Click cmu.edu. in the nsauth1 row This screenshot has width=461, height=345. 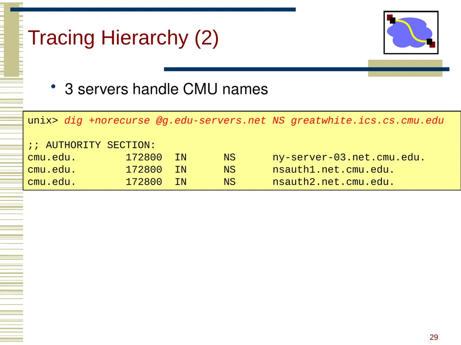click(x=52, y=169)
